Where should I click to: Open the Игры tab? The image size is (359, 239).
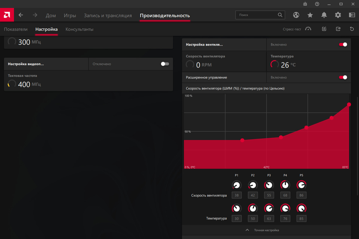pyautogui.click(x=70, y=16)
